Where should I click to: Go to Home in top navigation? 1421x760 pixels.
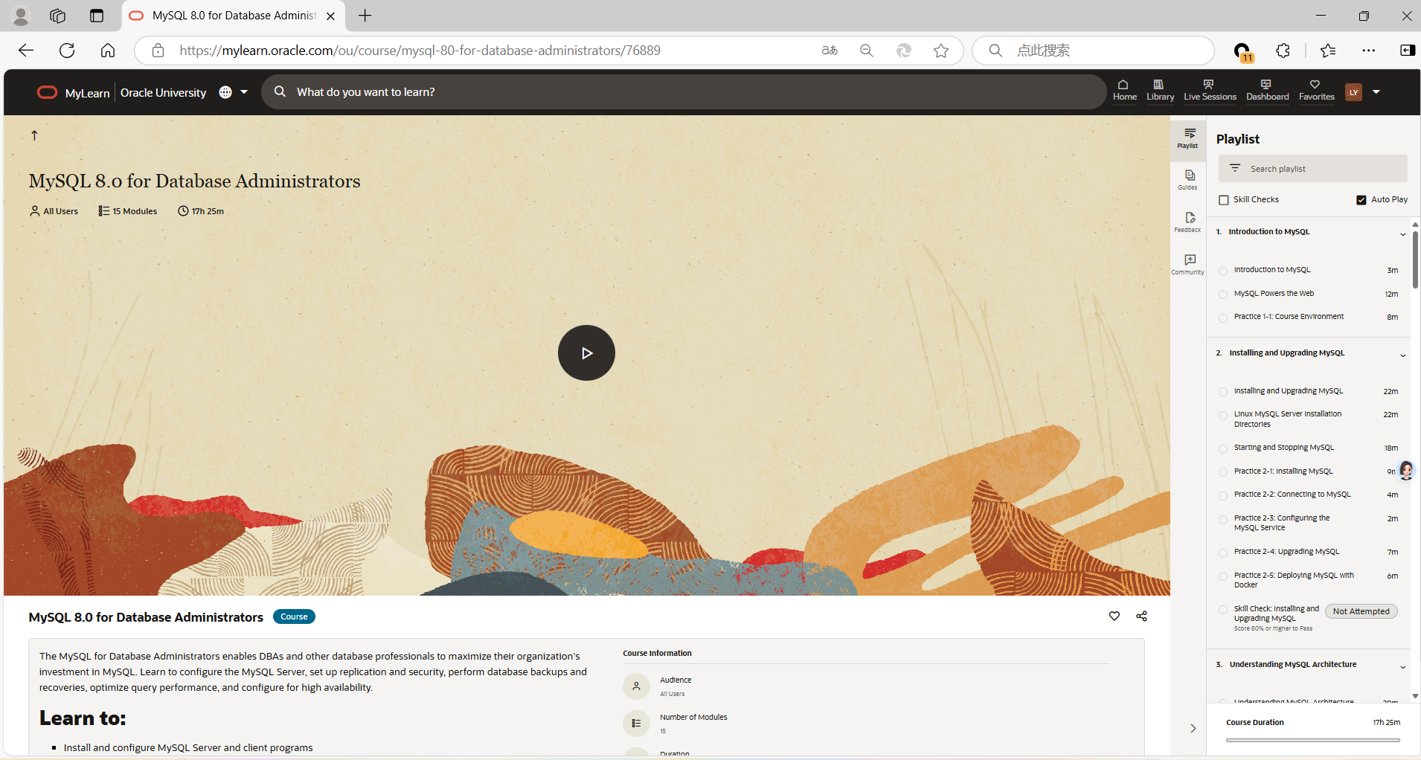click(x=1124, y=90)
